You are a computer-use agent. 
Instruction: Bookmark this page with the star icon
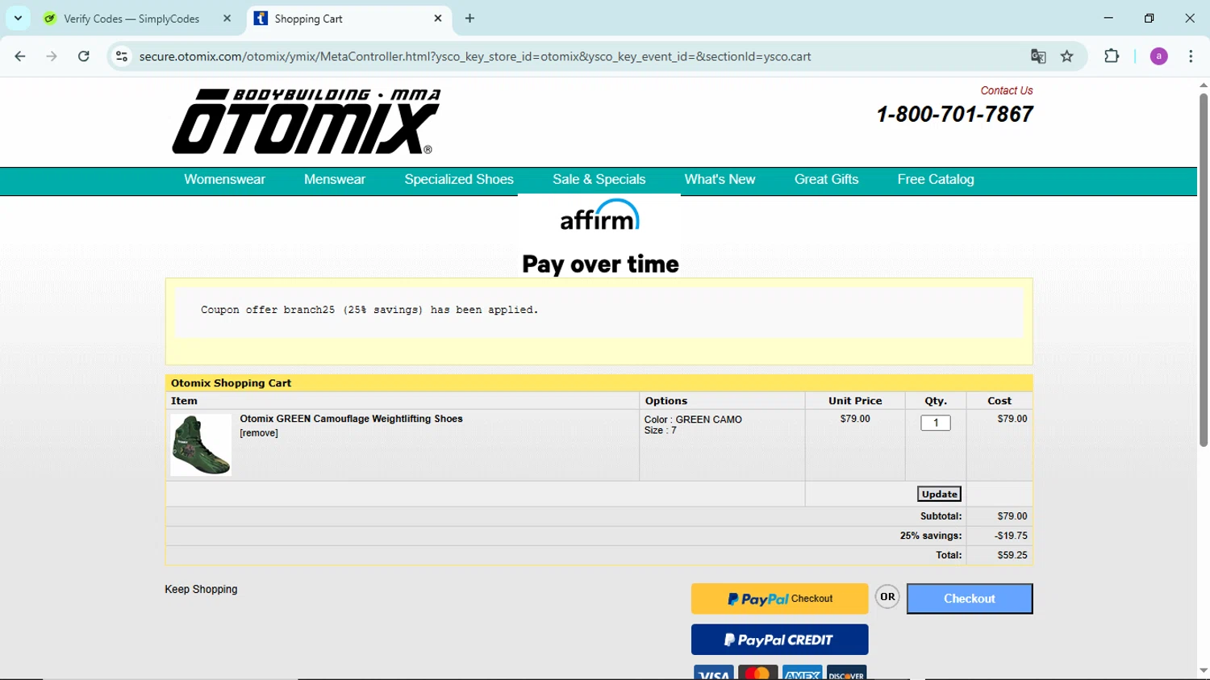coord(1067,56)
